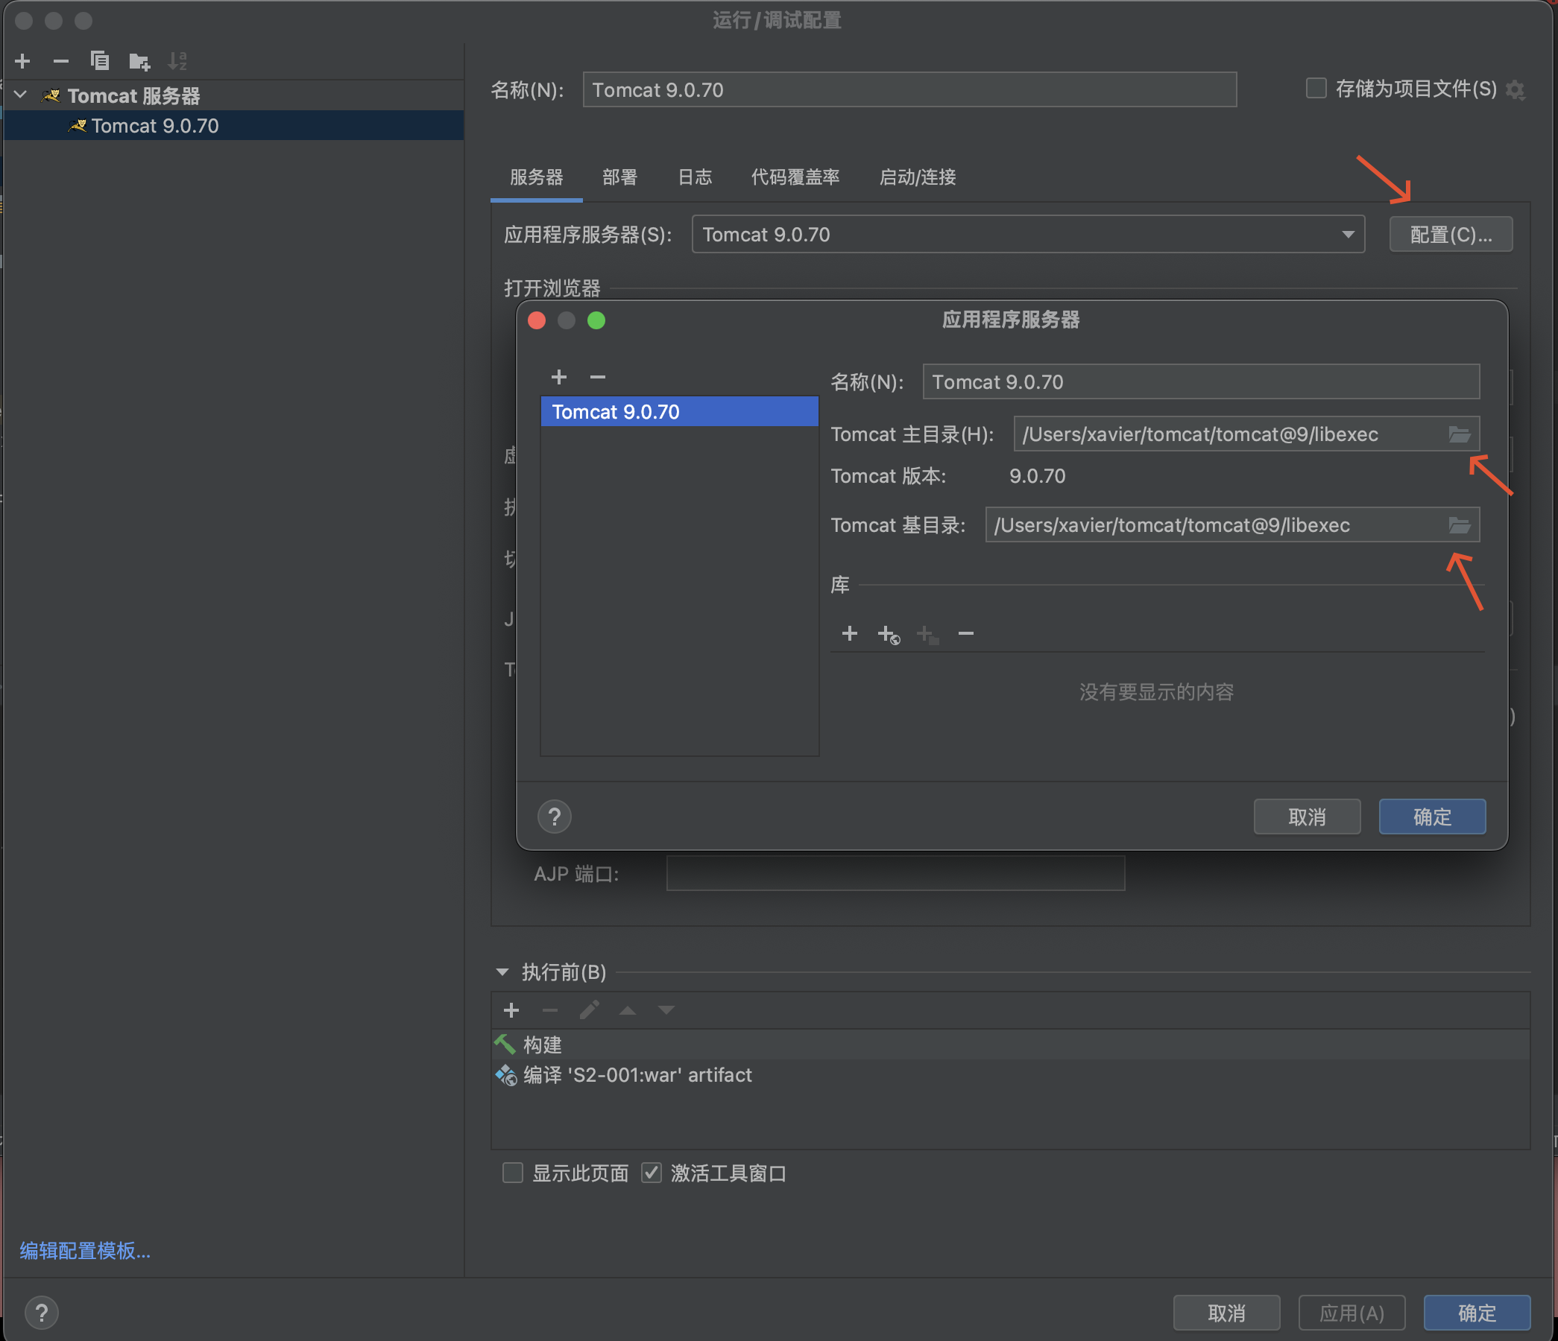Move before-launch task down arrow

tap(666, 1010)
